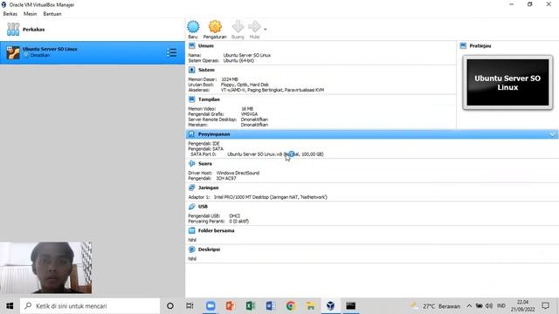This screenshot has height=314, width=559.
Task: Click the Folder bersama section icon
Action: (x=192, y=230)
